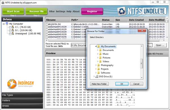Image resolution: width=170 pixels, height=110 pixels.
Task: Click the Softwares folder icon
Action: [x=99, y=73]
